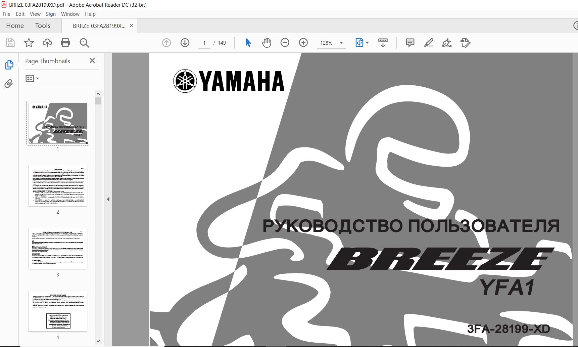Click the Fit page view icon
578x347 pixels.
[359, 43]
